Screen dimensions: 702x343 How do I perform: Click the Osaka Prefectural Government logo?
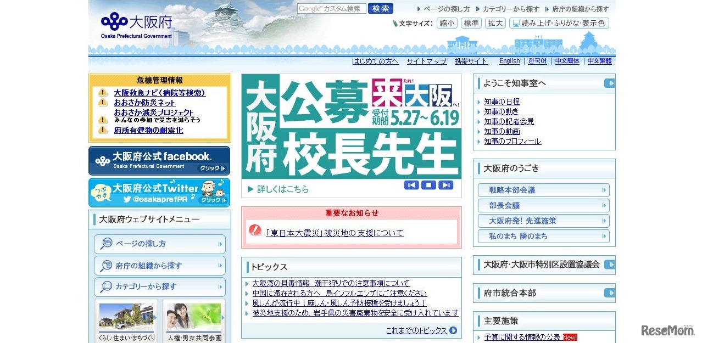point(137,25)
